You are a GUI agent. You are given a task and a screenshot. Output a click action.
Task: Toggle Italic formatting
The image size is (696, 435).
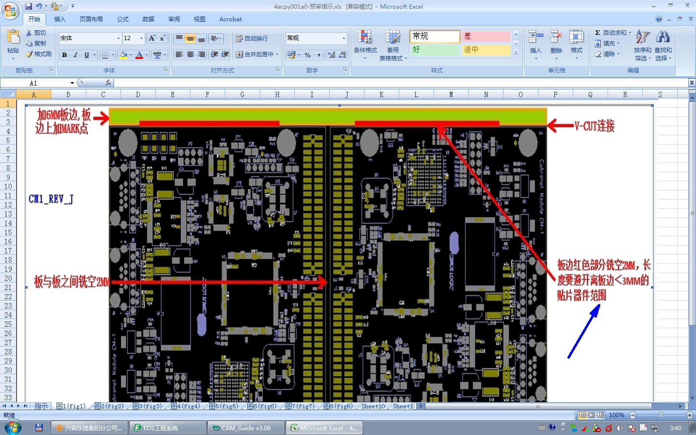point(75,55)
